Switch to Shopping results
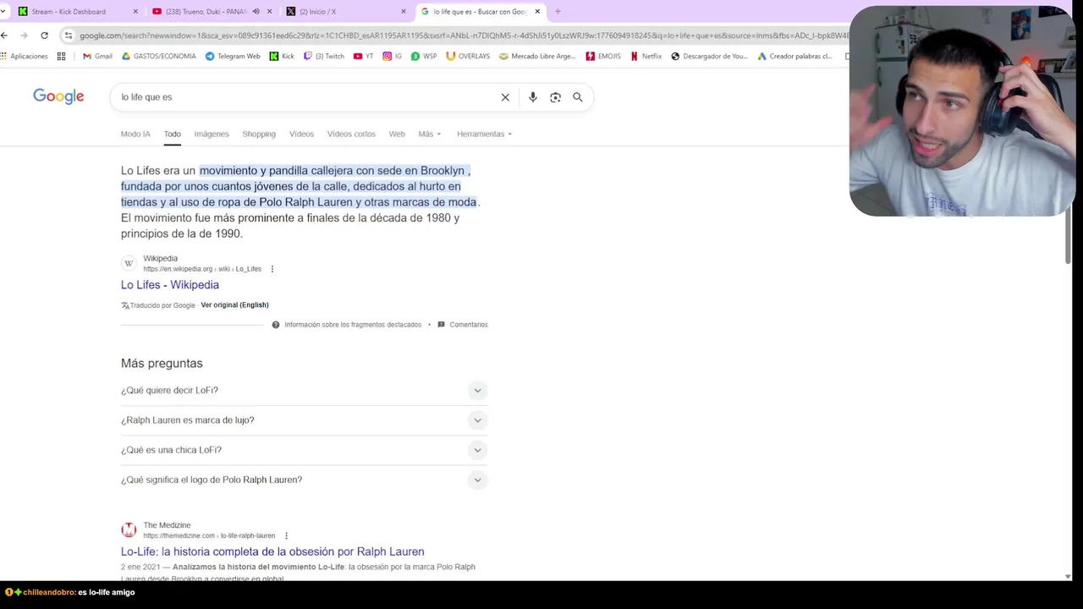 click(259, 134)
